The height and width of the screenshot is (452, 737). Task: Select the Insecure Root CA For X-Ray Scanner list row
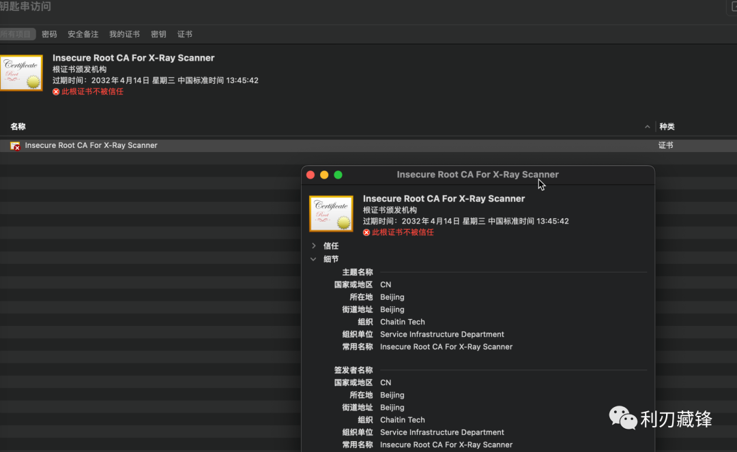(369, 145)
